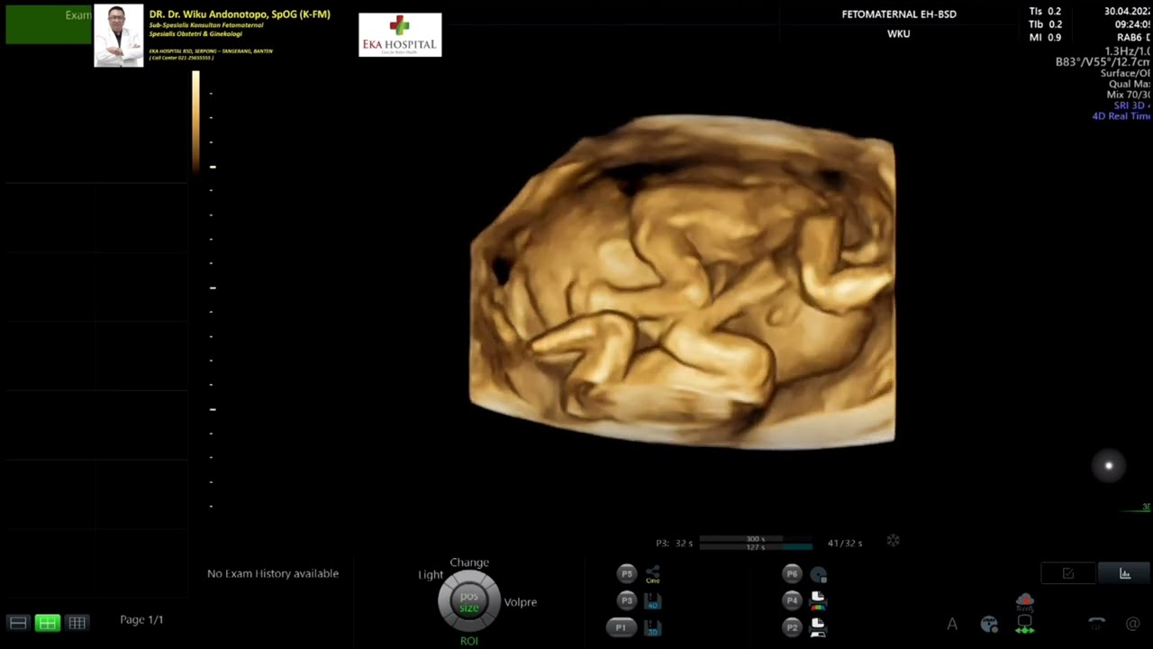
Task: Click the cine buffer progress bar
Action: click(x=756, y=543)
